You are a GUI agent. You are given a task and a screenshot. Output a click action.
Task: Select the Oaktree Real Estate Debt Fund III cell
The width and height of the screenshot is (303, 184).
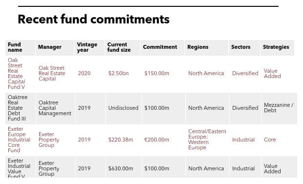tap(20, 108)
